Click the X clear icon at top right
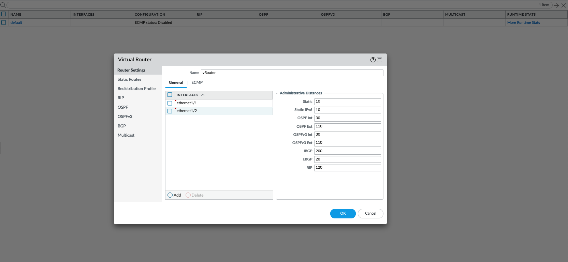The image size is (568, 262). (564, 5)
